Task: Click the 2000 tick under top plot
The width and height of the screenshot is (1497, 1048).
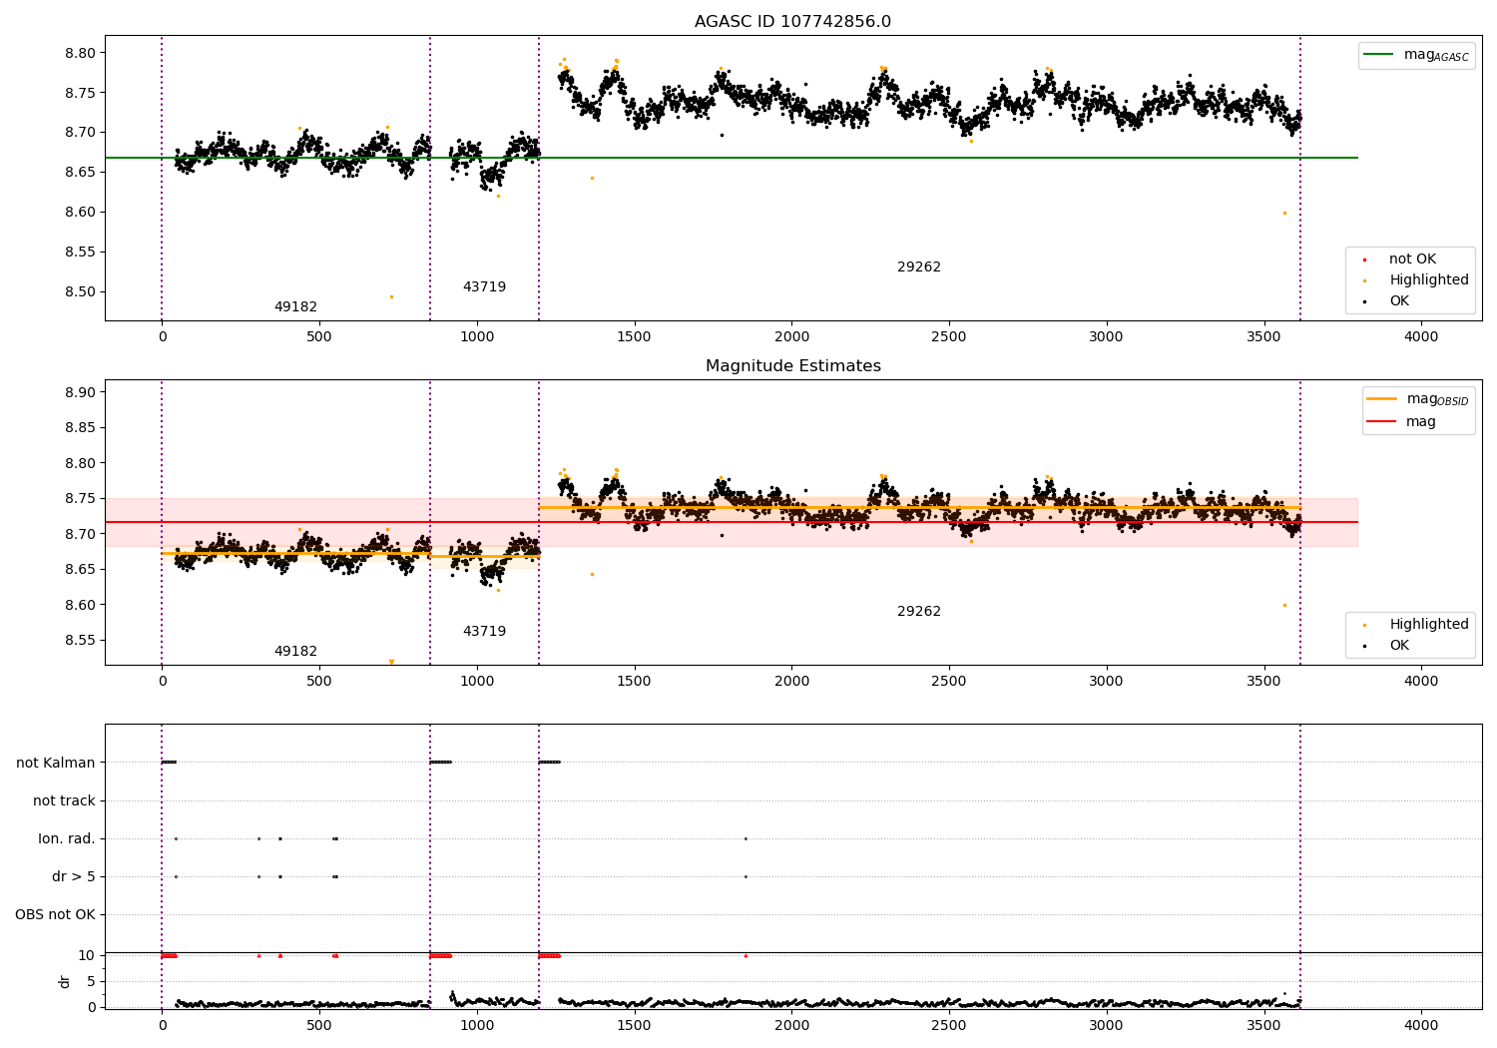Action: pyautogui.click(x=792, y=337)
